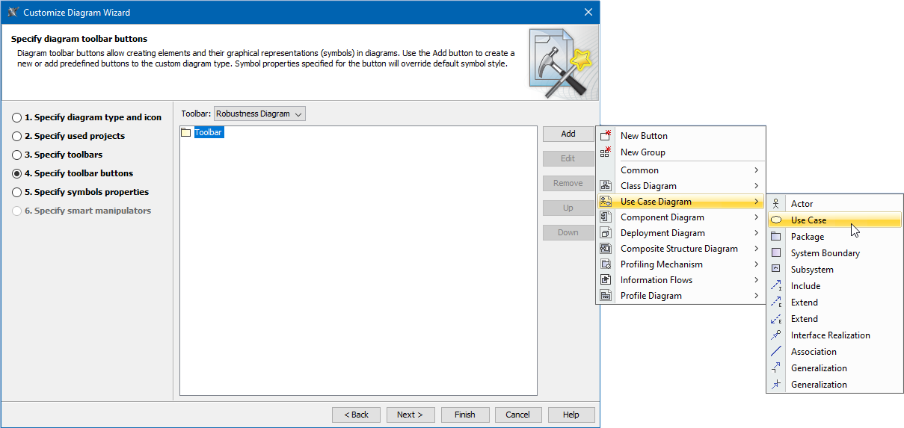Click the Edit button
The height and width of the screenshot is (428, 904).
[x=568, y=158]
